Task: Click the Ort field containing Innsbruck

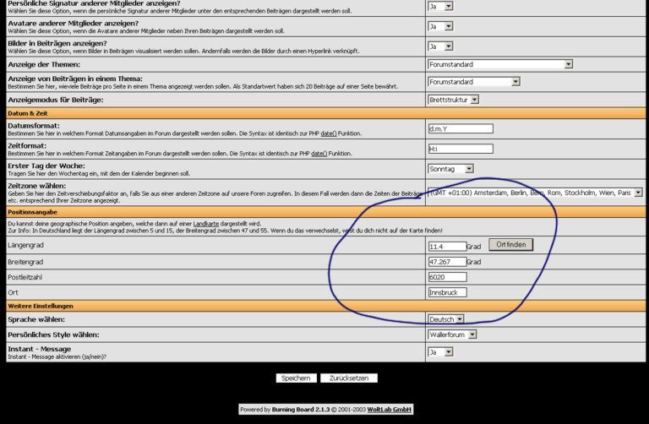Action: pos(447,293)
